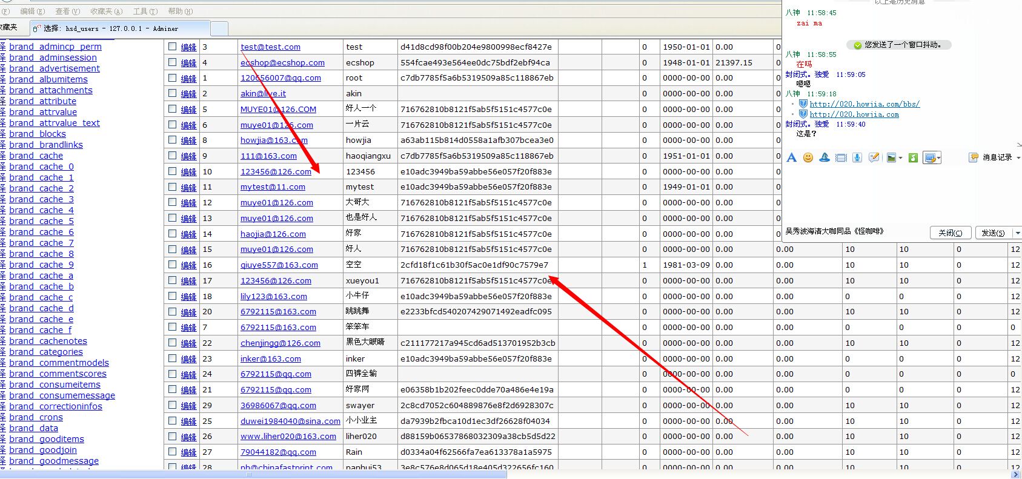The width and height of the screenshot is (1022, 479).
Task: Expand the send picture dropdown arrow
Action: tap(900, 158)
